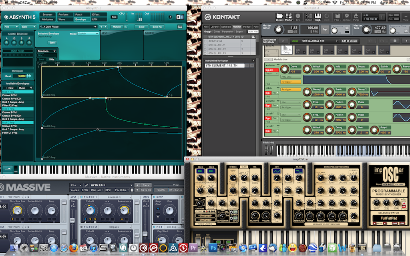Adjust Massive Filter 1 Cutoff knob

(90, 210)
